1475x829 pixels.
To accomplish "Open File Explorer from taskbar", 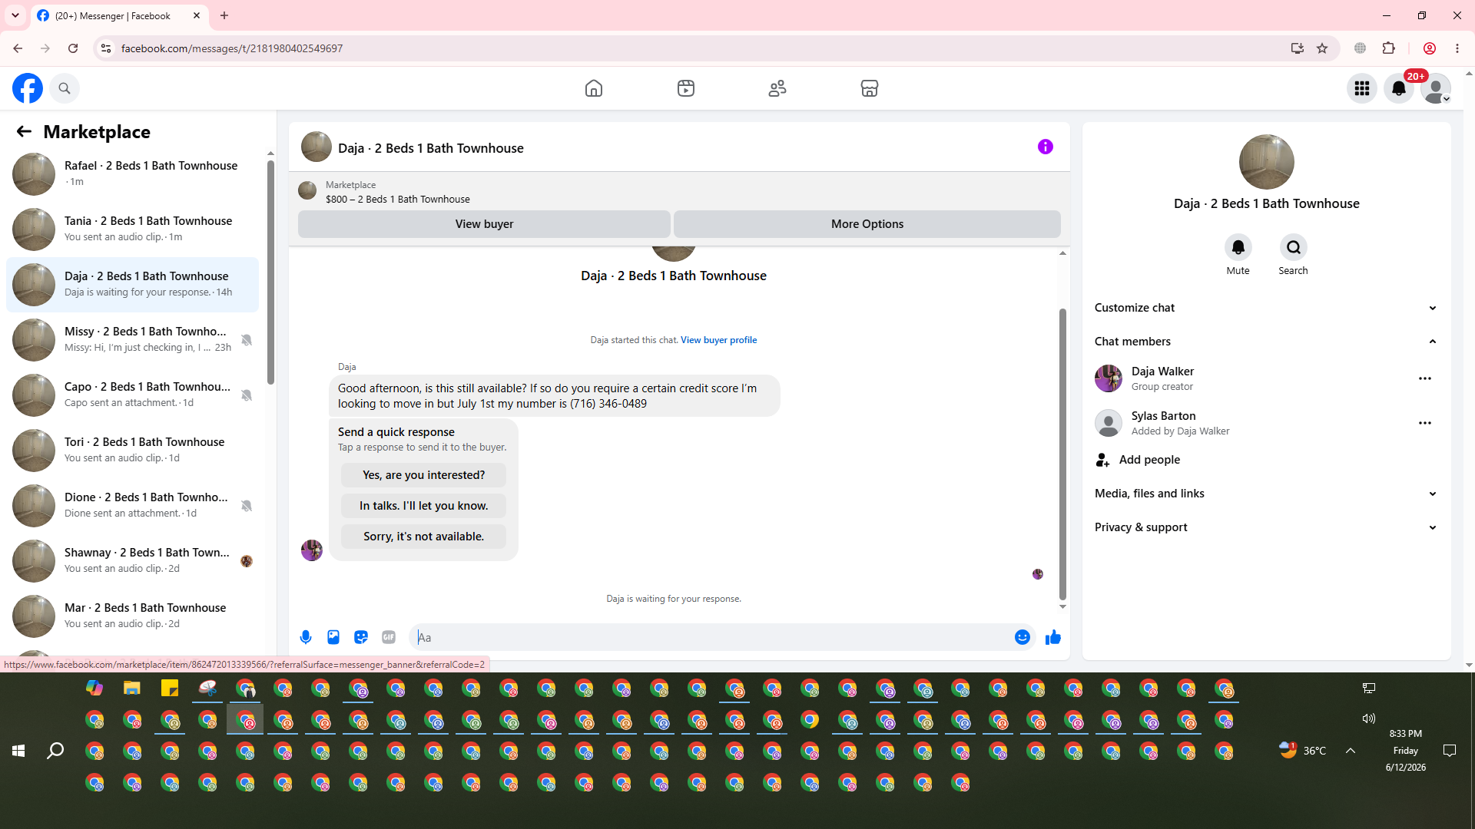I will tap(132, 688).
